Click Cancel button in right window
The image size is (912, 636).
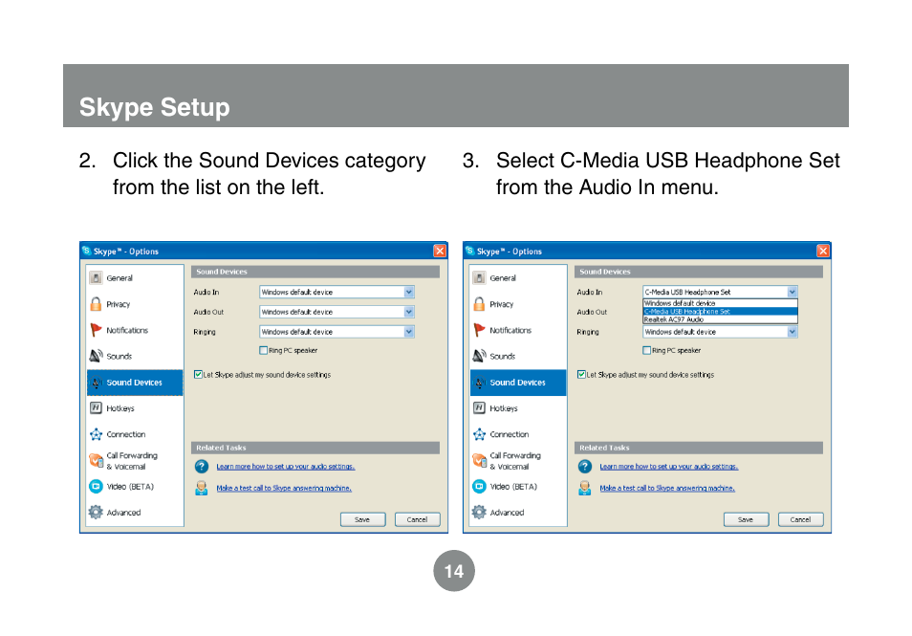(x=801, y=519)
